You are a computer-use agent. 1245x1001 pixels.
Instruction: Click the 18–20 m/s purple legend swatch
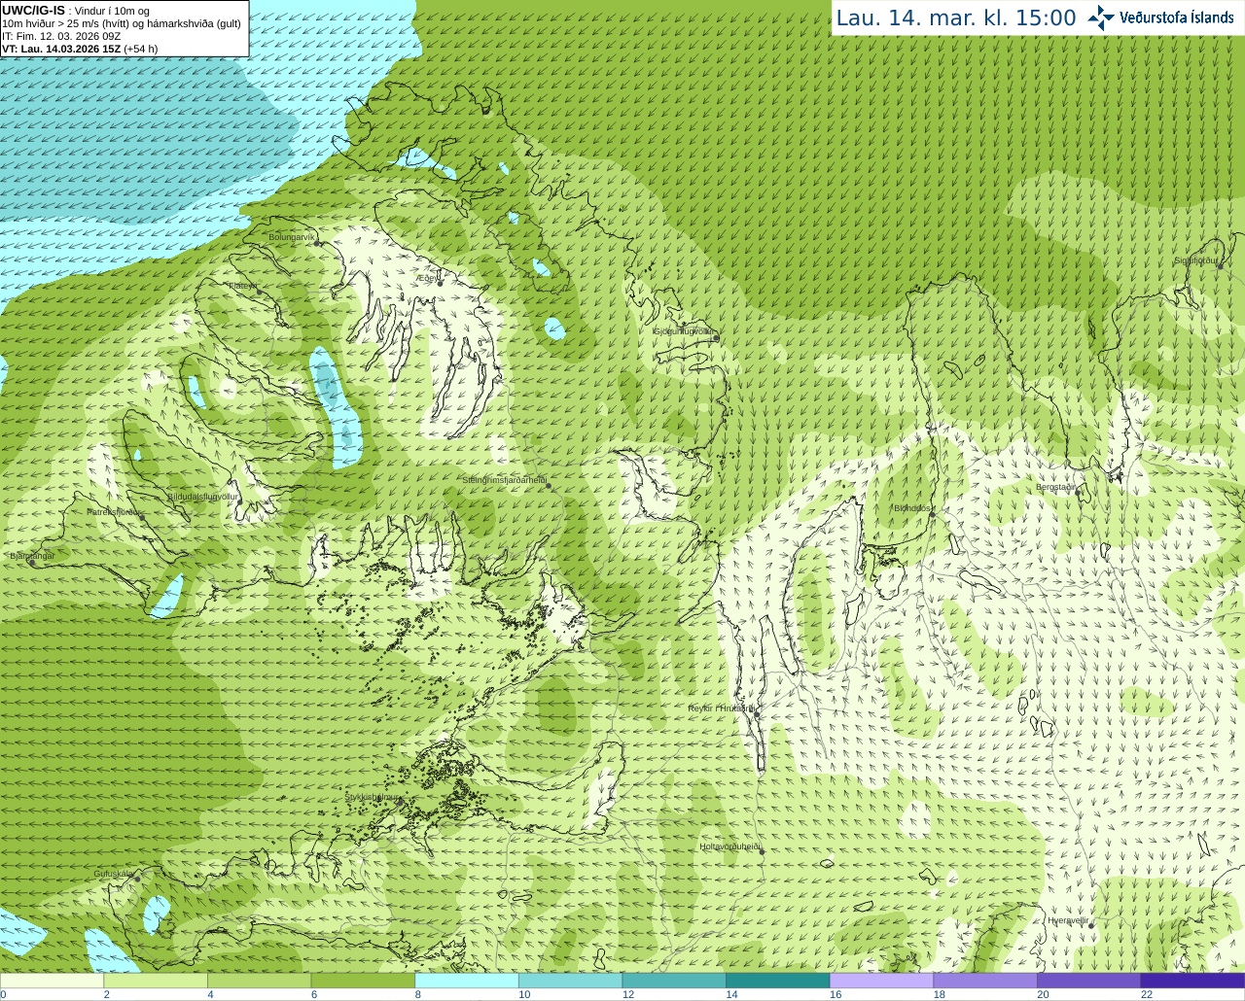coord(985,981)
